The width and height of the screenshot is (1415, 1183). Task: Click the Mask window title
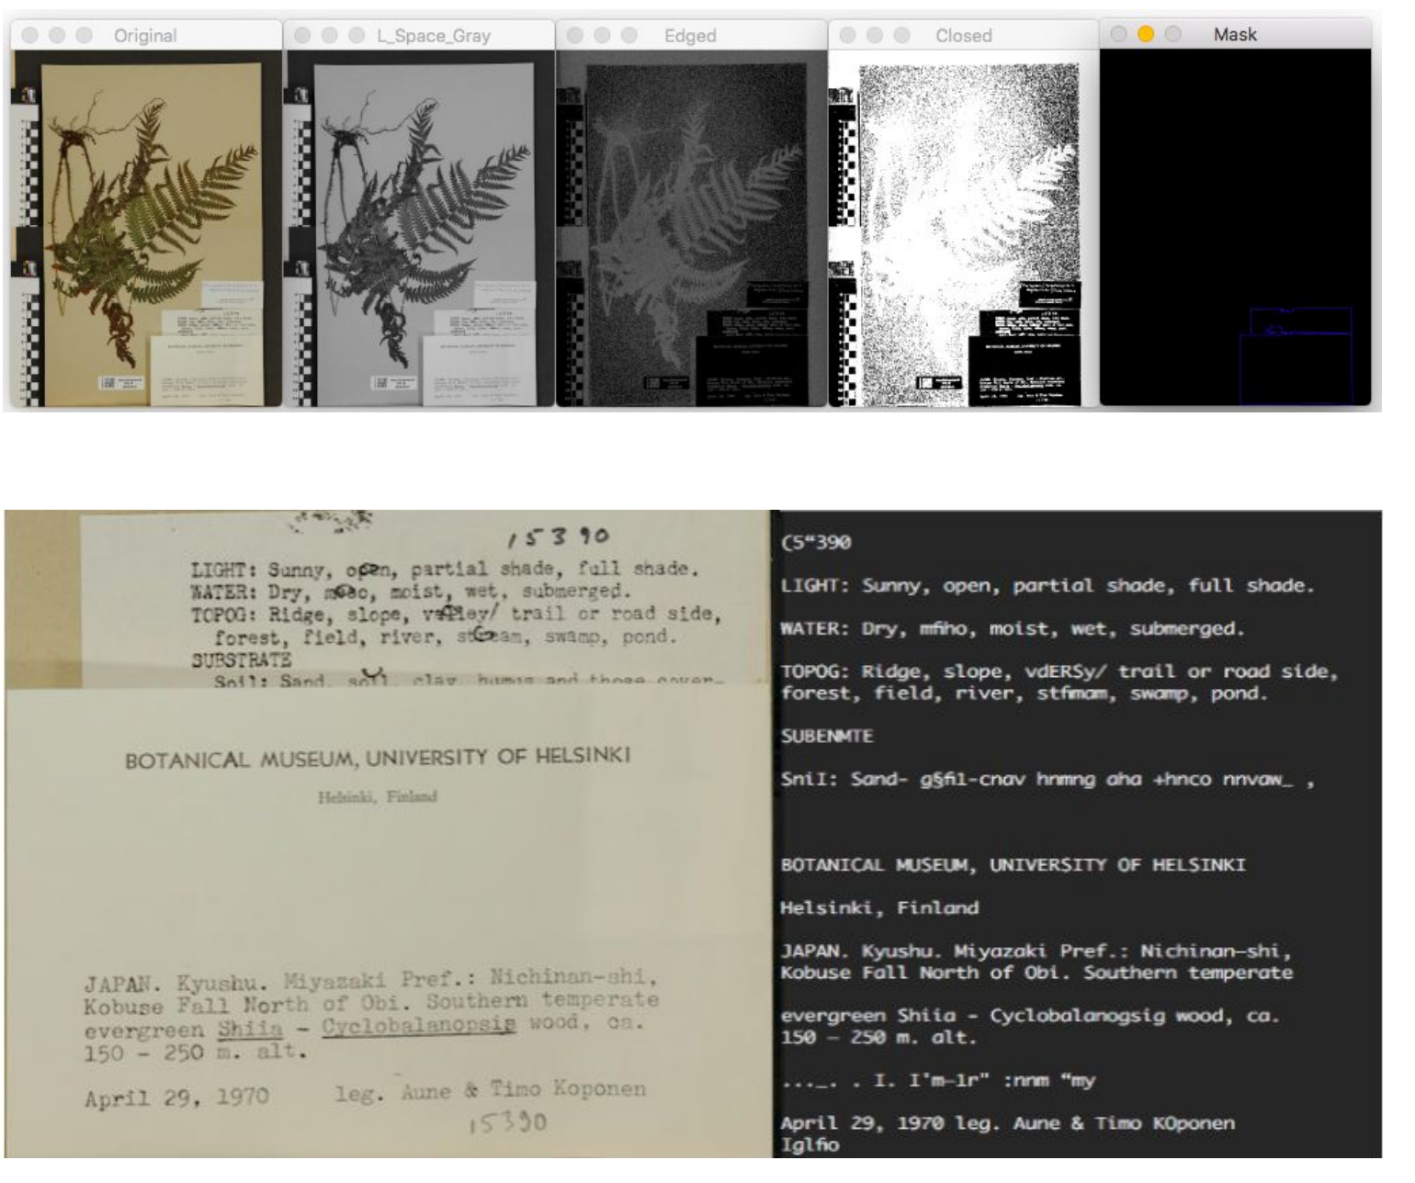(1235, 34)
